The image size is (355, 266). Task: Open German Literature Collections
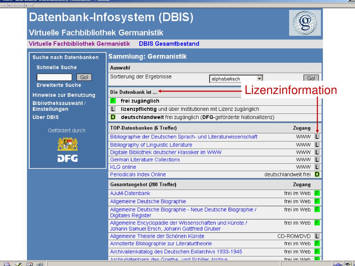click(145, 160)
